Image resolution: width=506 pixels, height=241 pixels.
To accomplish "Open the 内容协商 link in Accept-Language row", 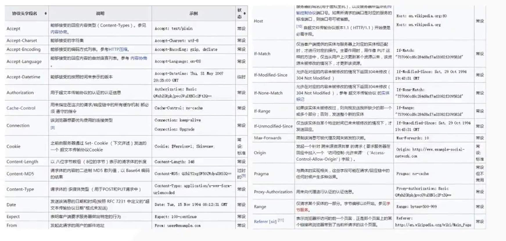I will [139, 58].
